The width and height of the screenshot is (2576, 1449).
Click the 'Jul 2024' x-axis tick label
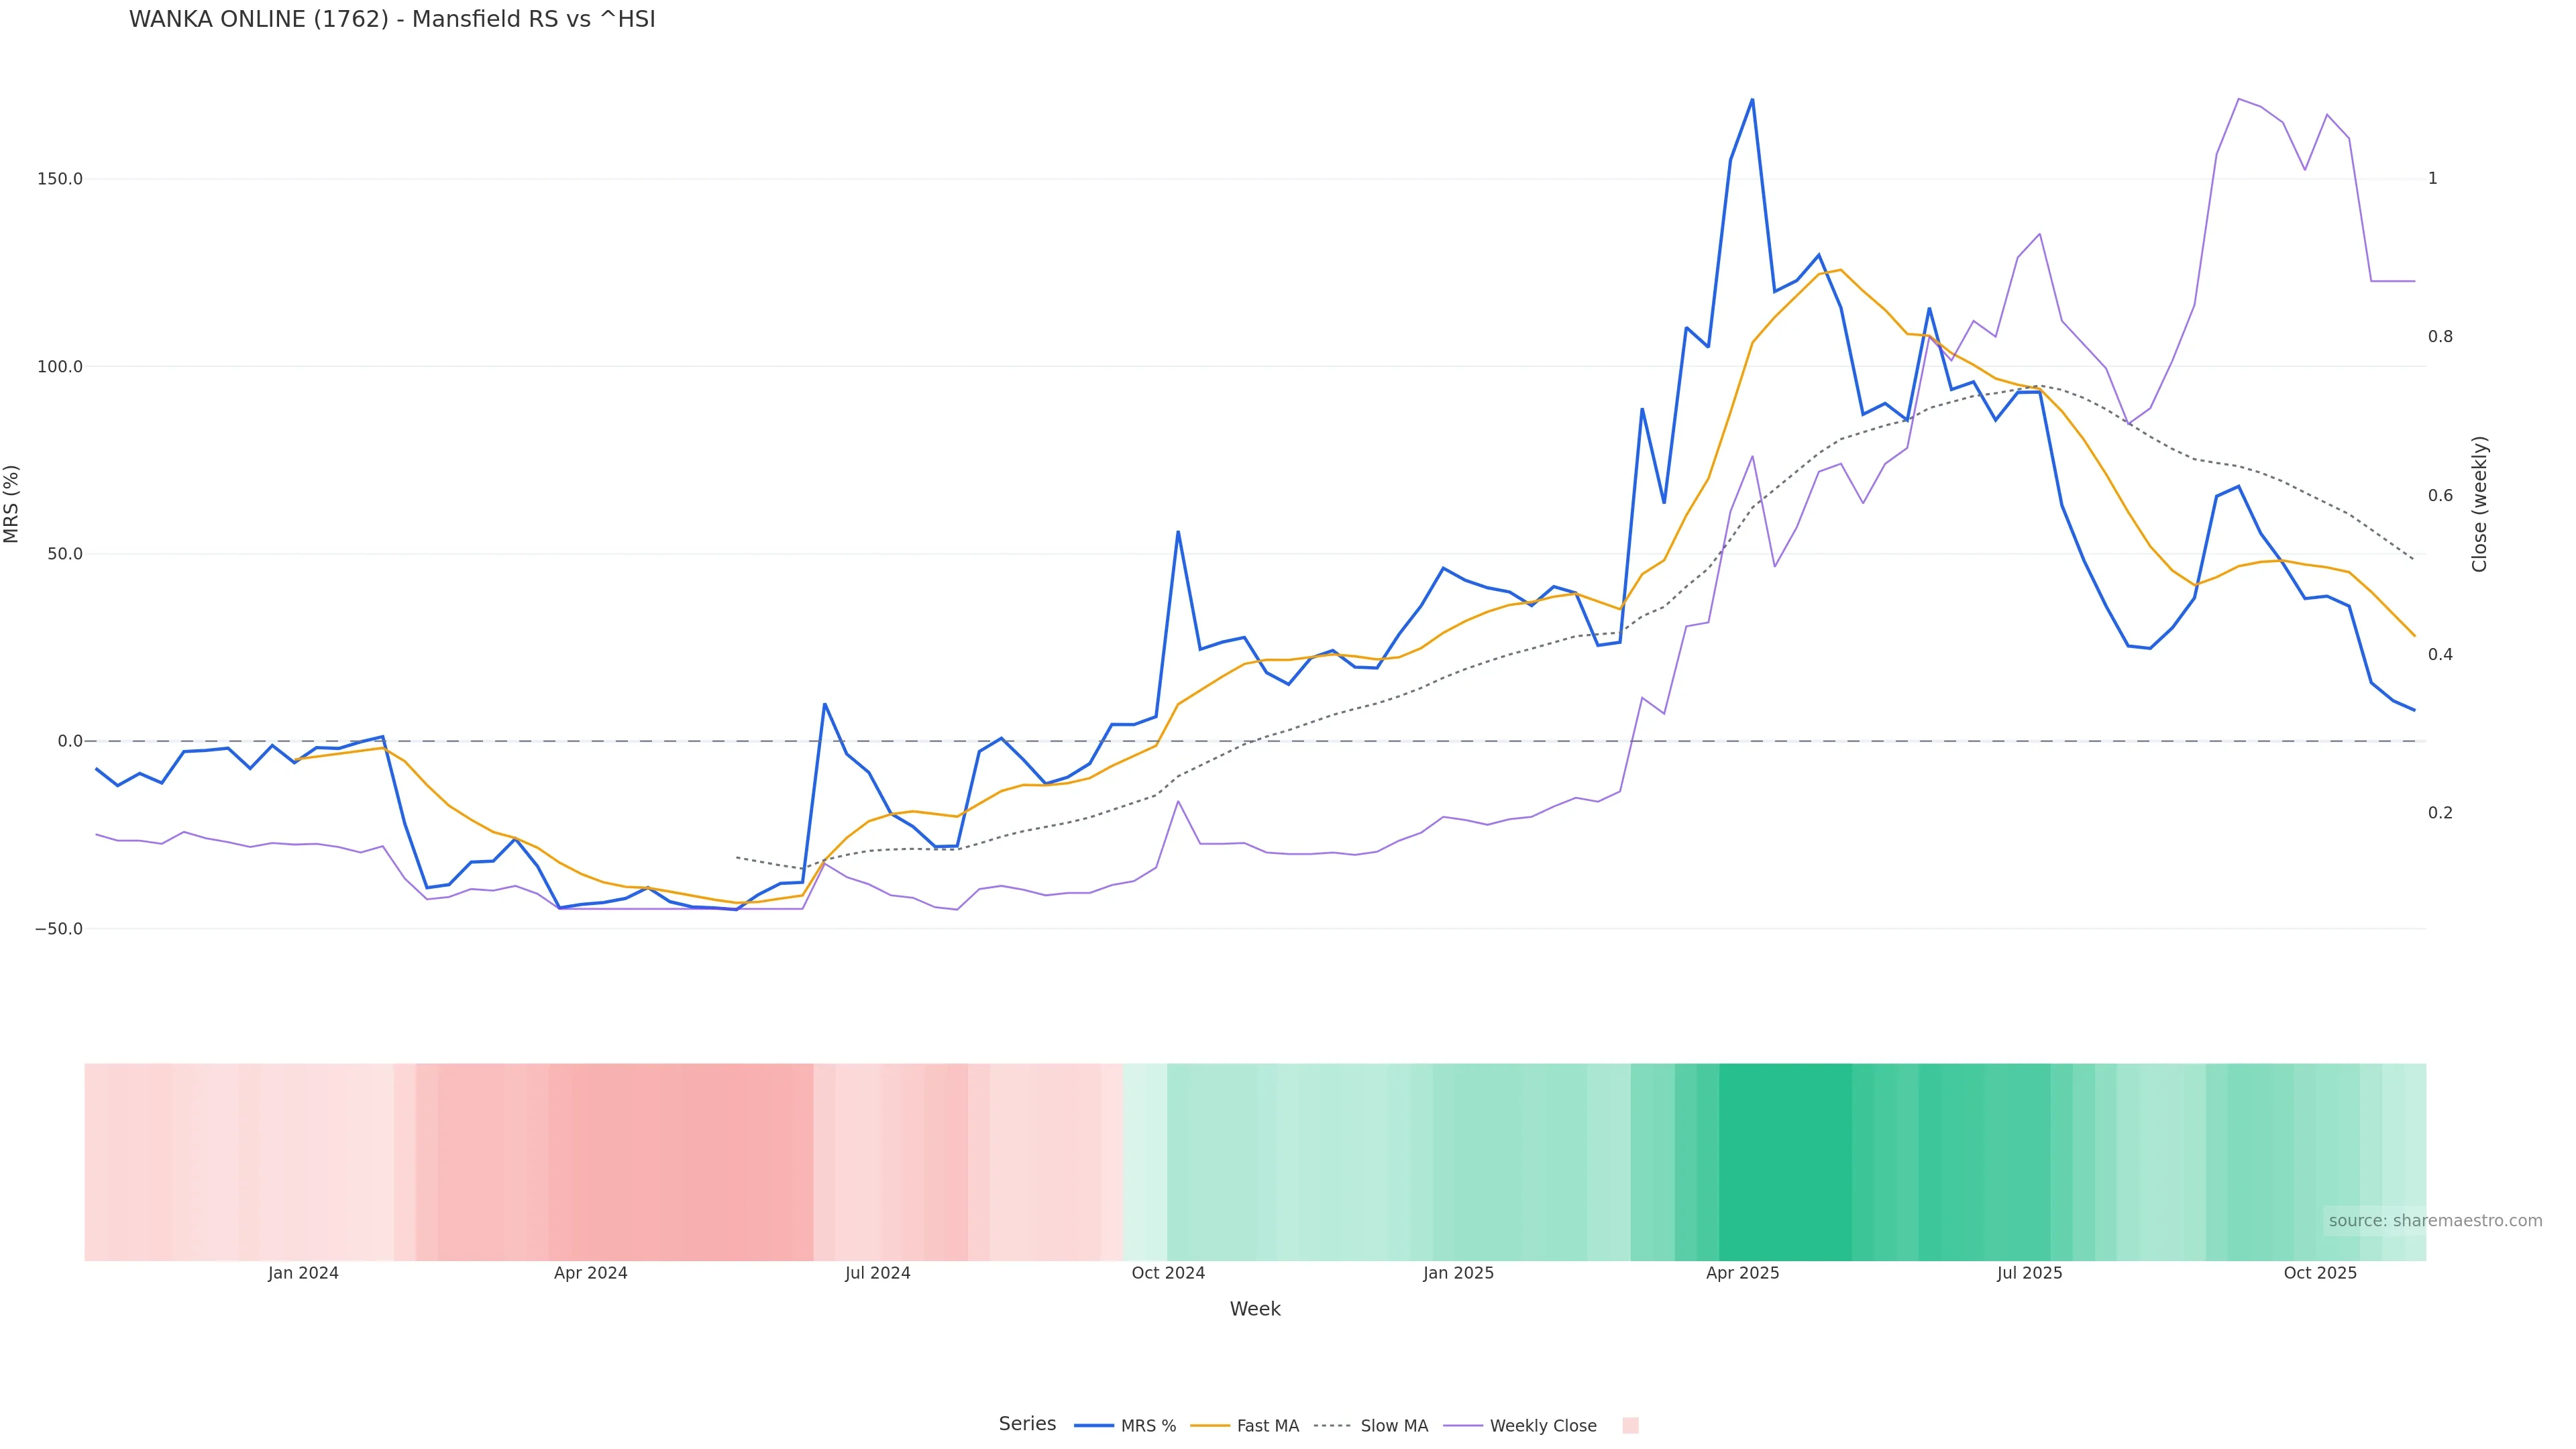point(877,1273)
